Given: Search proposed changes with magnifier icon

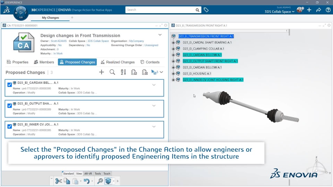Looking at the screenshot, I should pos(112,72).
